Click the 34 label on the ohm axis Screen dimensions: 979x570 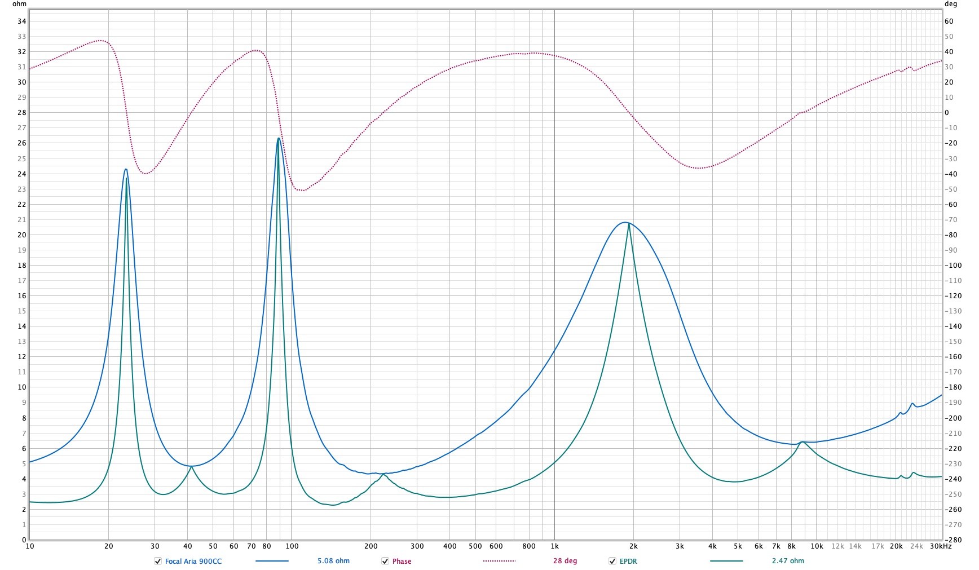21,21
